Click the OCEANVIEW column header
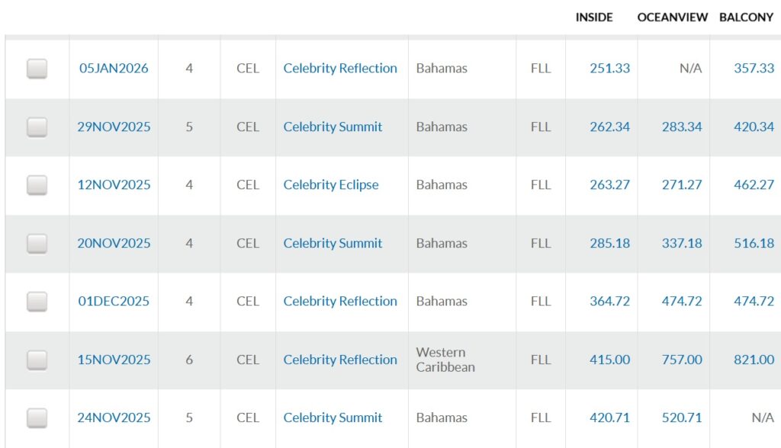781x448 pixels. (x=673, y=17)
